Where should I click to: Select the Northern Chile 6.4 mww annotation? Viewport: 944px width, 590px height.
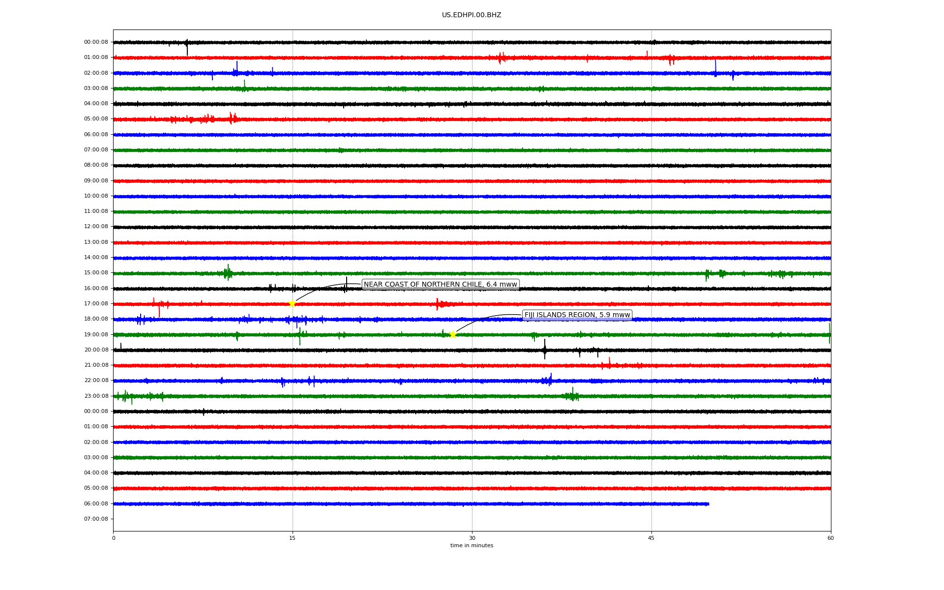[441, 284]
